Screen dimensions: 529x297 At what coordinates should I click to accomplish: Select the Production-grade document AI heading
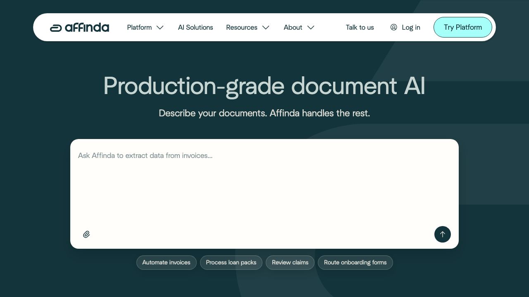tap(264, 86)
